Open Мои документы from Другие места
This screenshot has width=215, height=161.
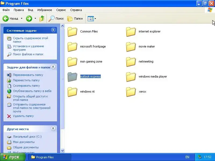click(x=24, y=142)
